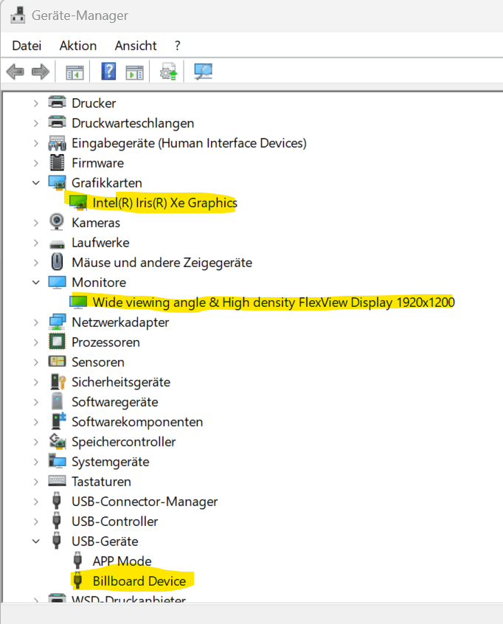Select the Systemgeräte label
This screenshot has height=624, width=503.
[x=111, y=462]
